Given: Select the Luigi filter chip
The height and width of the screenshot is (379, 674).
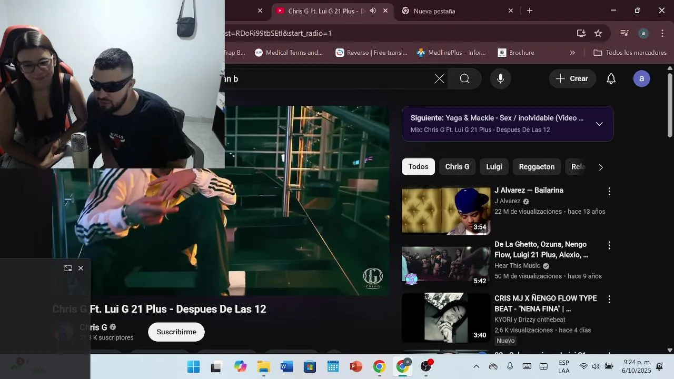Looking at the screenshot, I should tap(494, 167).
